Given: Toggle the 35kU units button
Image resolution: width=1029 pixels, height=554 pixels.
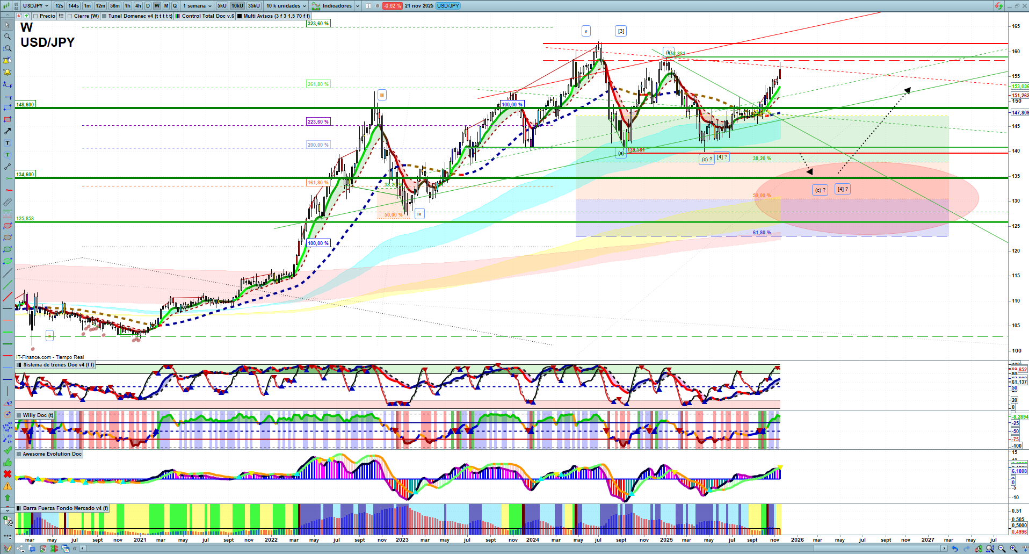Looking at the screenshot, I should click(254, 6).
